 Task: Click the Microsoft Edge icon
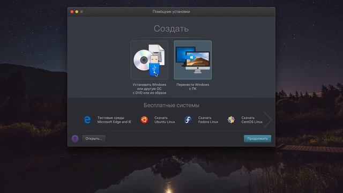click(87, 120)
